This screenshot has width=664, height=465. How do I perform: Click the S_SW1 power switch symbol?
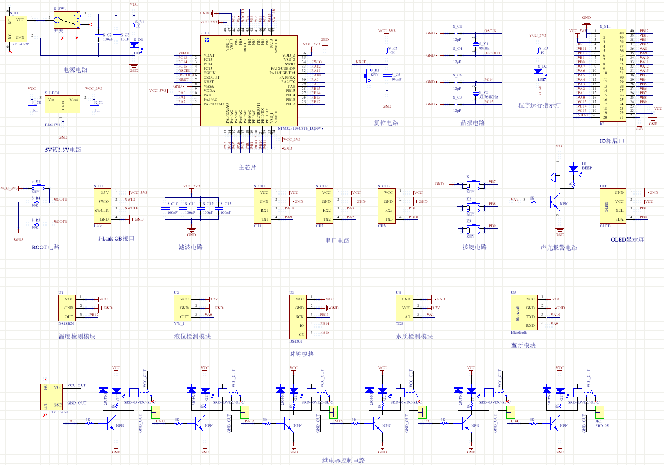click(67, 20)
